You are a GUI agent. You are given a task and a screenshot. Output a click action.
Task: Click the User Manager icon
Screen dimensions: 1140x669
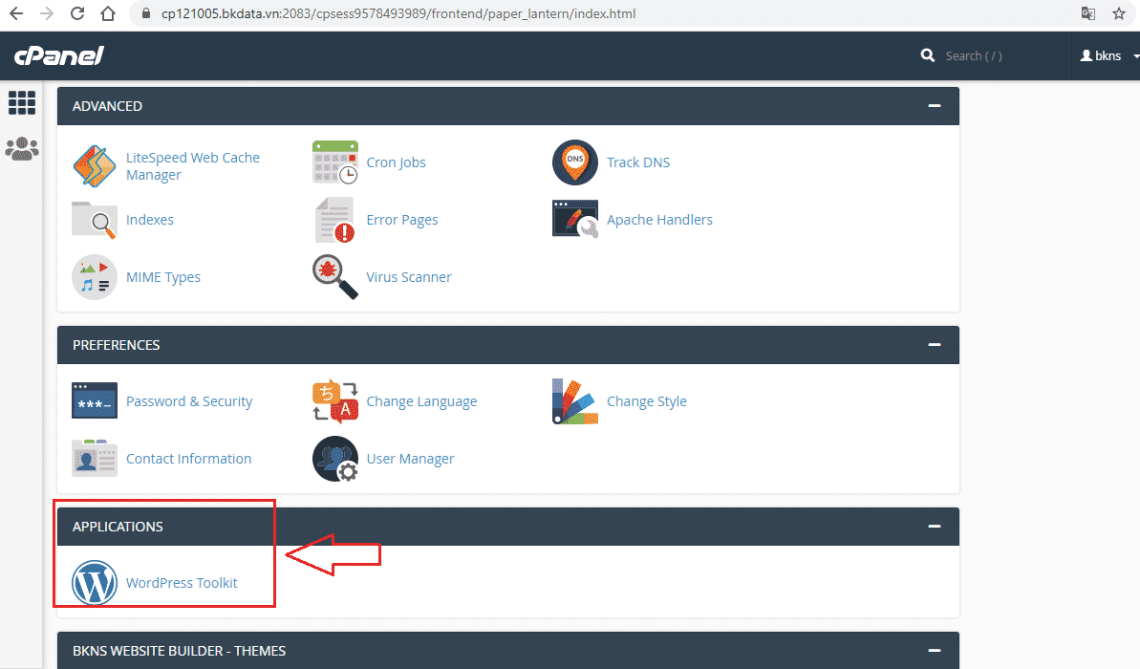(x=335, y=459)
